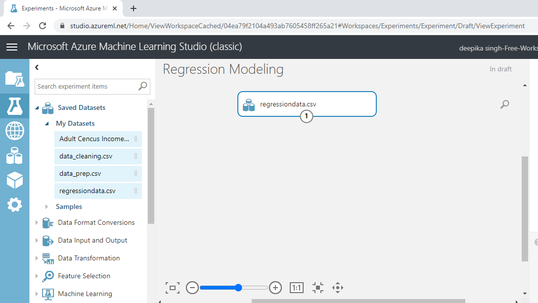Click the Saved Datasets category icon

[x=47, y=108]
